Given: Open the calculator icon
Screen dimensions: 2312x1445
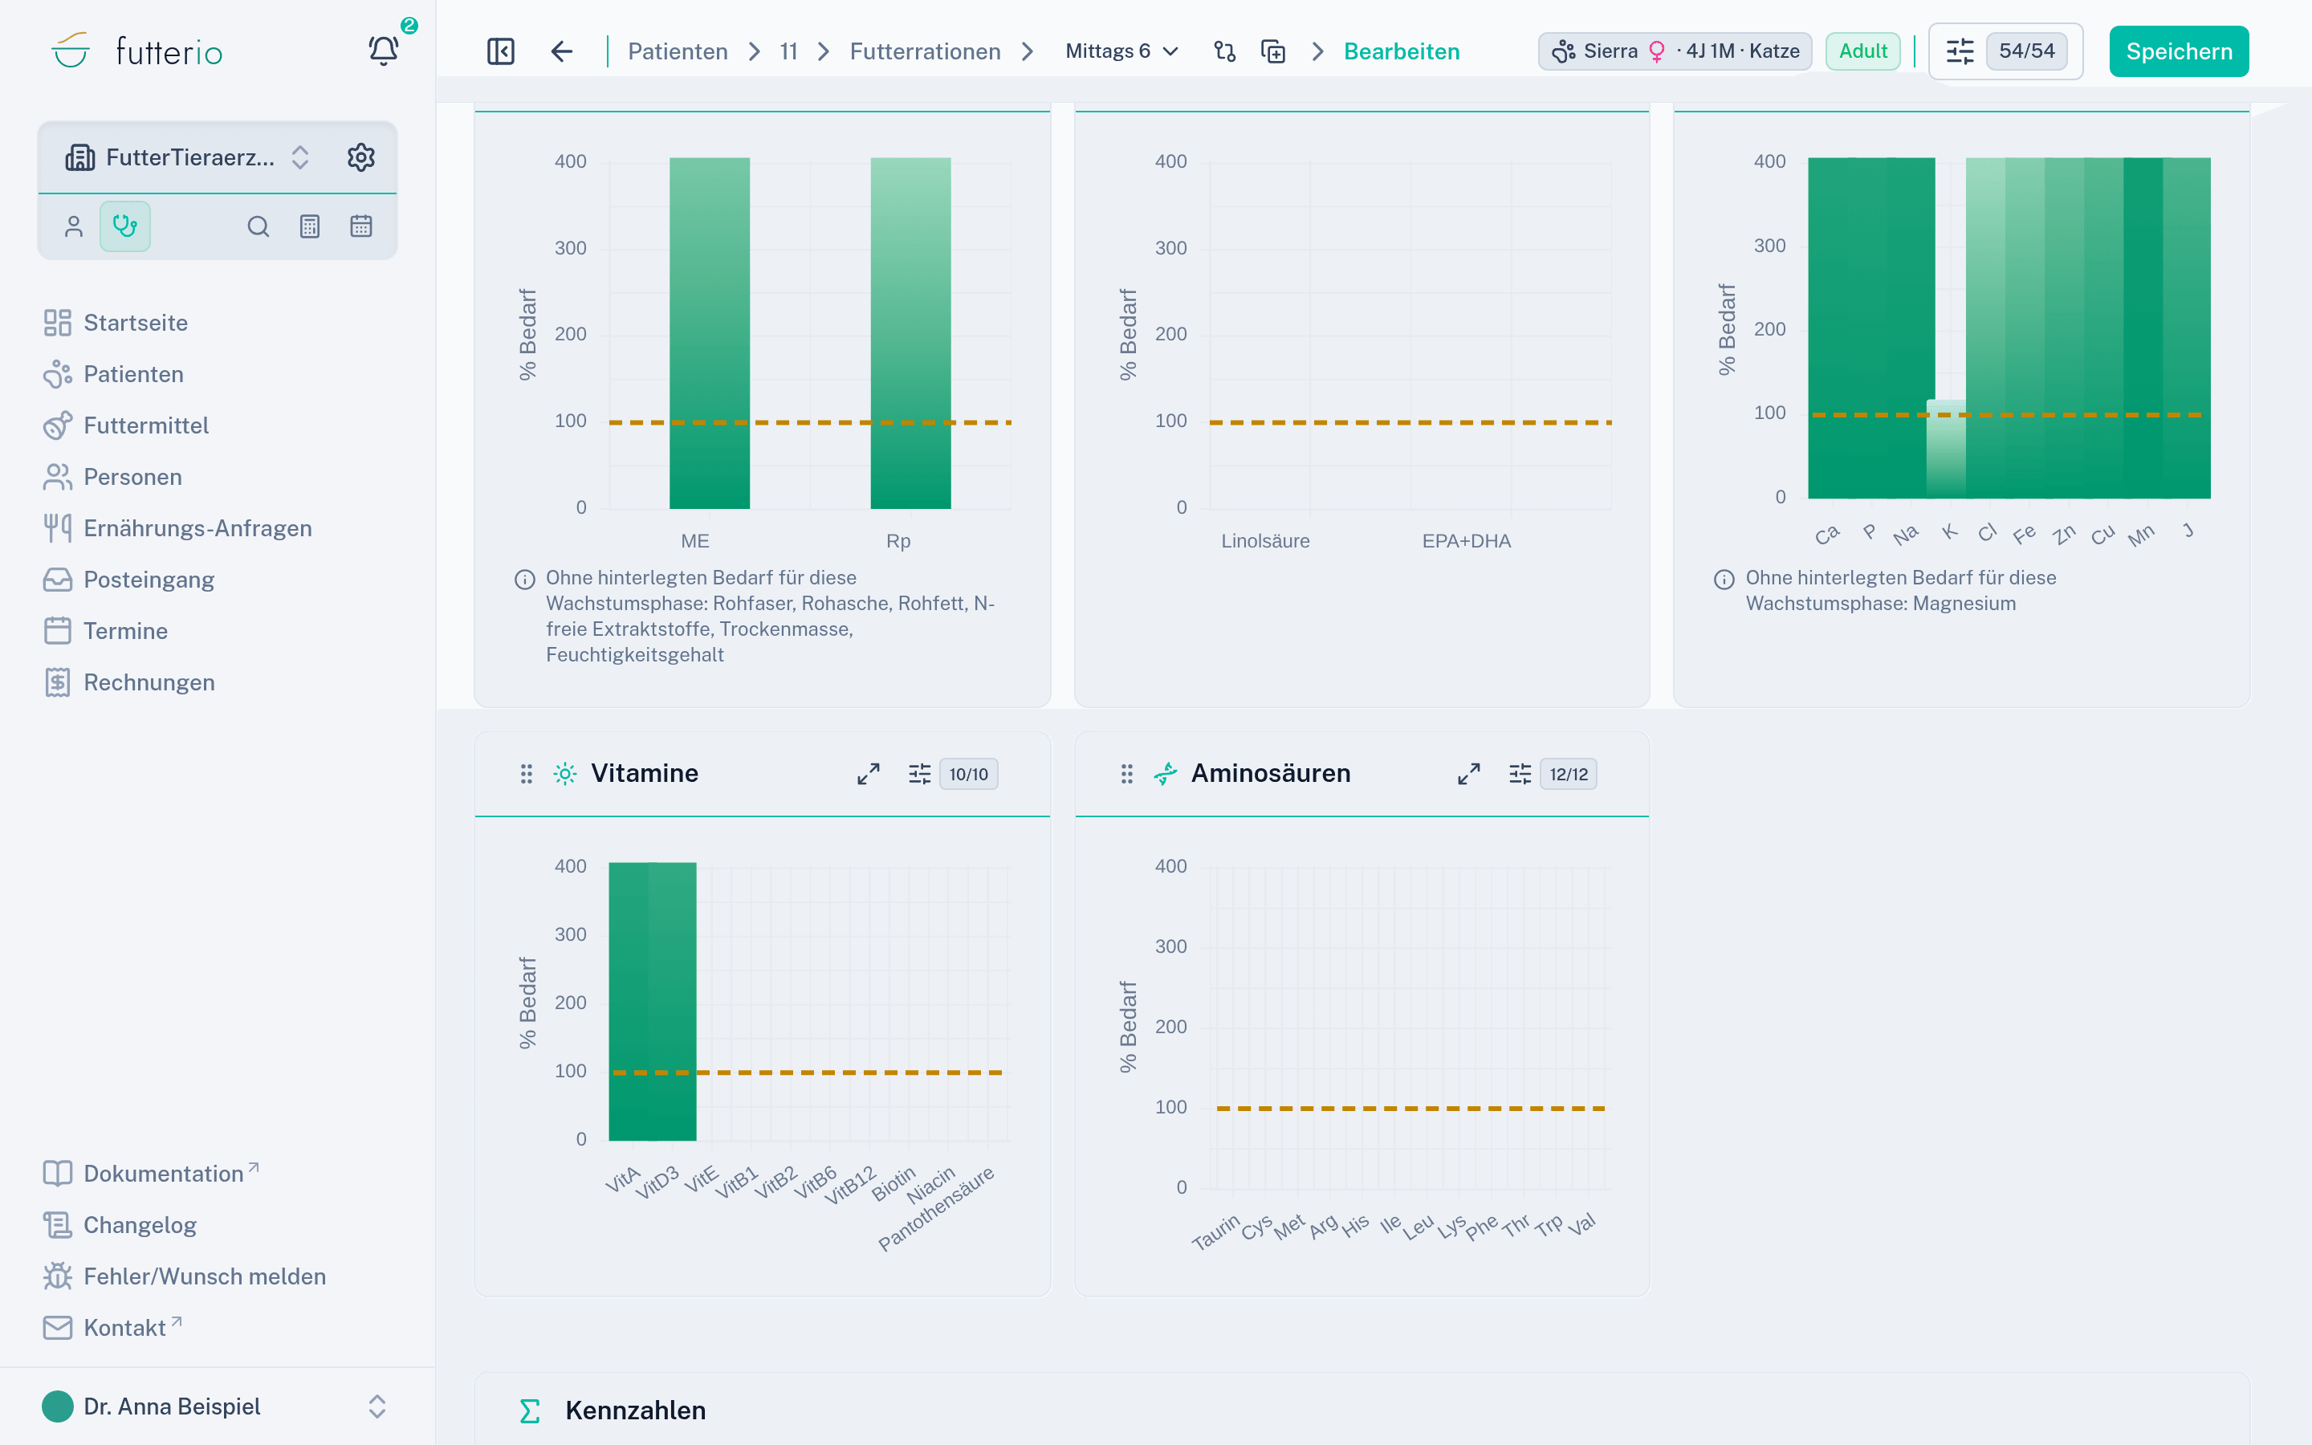Looking at the screenshot, I should 310,226.
